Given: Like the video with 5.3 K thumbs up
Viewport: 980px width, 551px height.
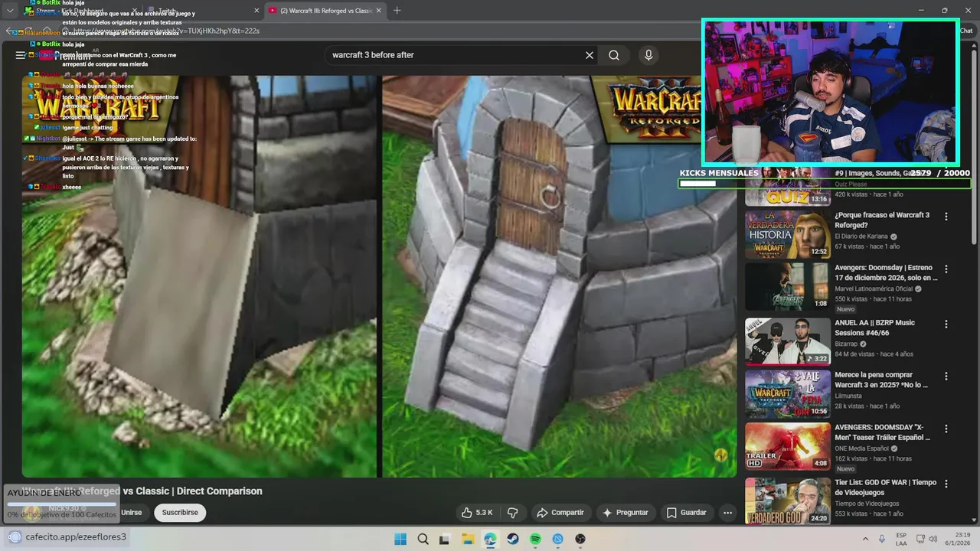Looking at the screenshot, I should tap(476, 513).
